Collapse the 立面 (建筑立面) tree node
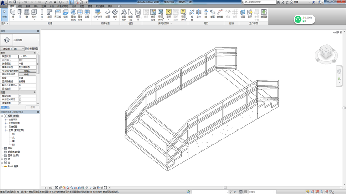 (x=5, y=130)
